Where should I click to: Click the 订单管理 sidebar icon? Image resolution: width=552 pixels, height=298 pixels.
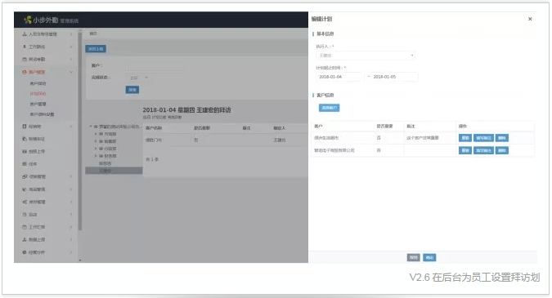point(25,176)
